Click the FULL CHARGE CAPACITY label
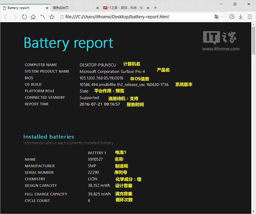Viewport: 256px width, 214px height. (46, 194)
